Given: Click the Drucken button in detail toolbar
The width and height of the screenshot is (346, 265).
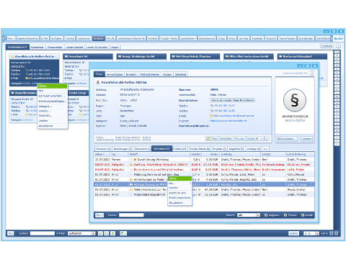Looking at the screenshot, I should (240, 138).
